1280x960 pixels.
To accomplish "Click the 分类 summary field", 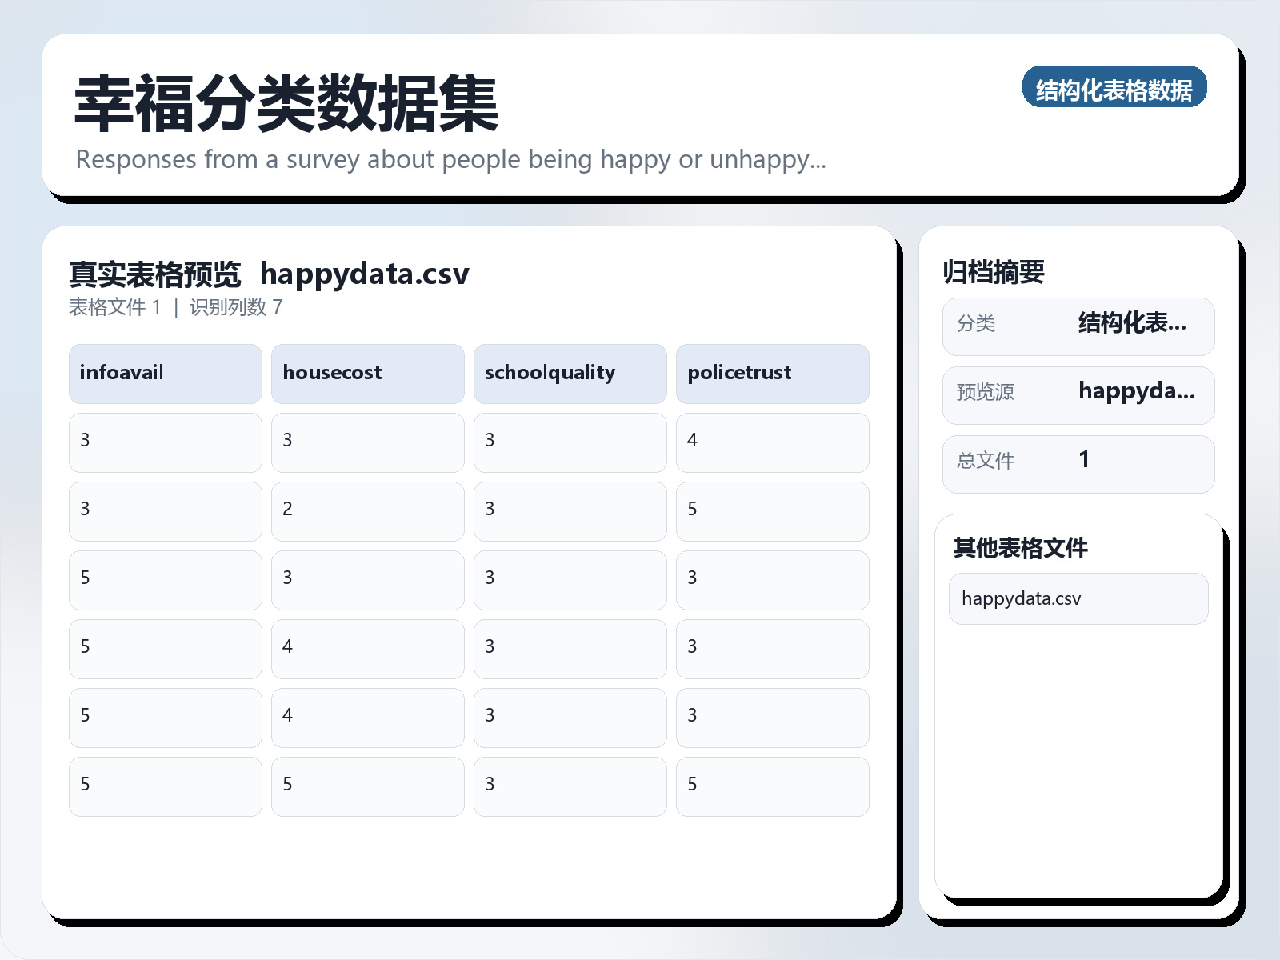I will [1078, 326].
